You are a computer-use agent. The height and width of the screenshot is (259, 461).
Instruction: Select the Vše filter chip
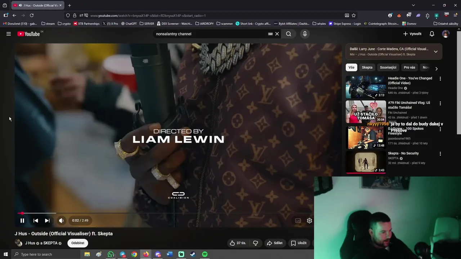pyautogui.click(x=351, y=67)
